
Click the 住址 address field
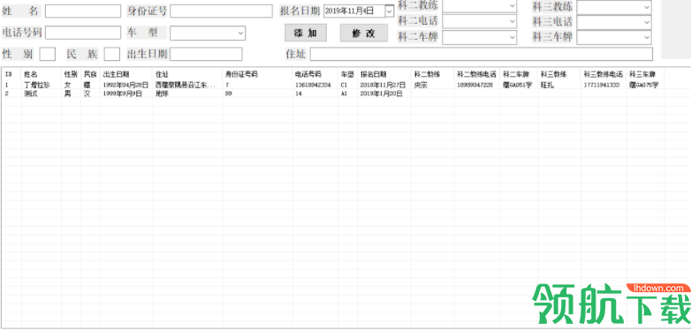[482, 54]
